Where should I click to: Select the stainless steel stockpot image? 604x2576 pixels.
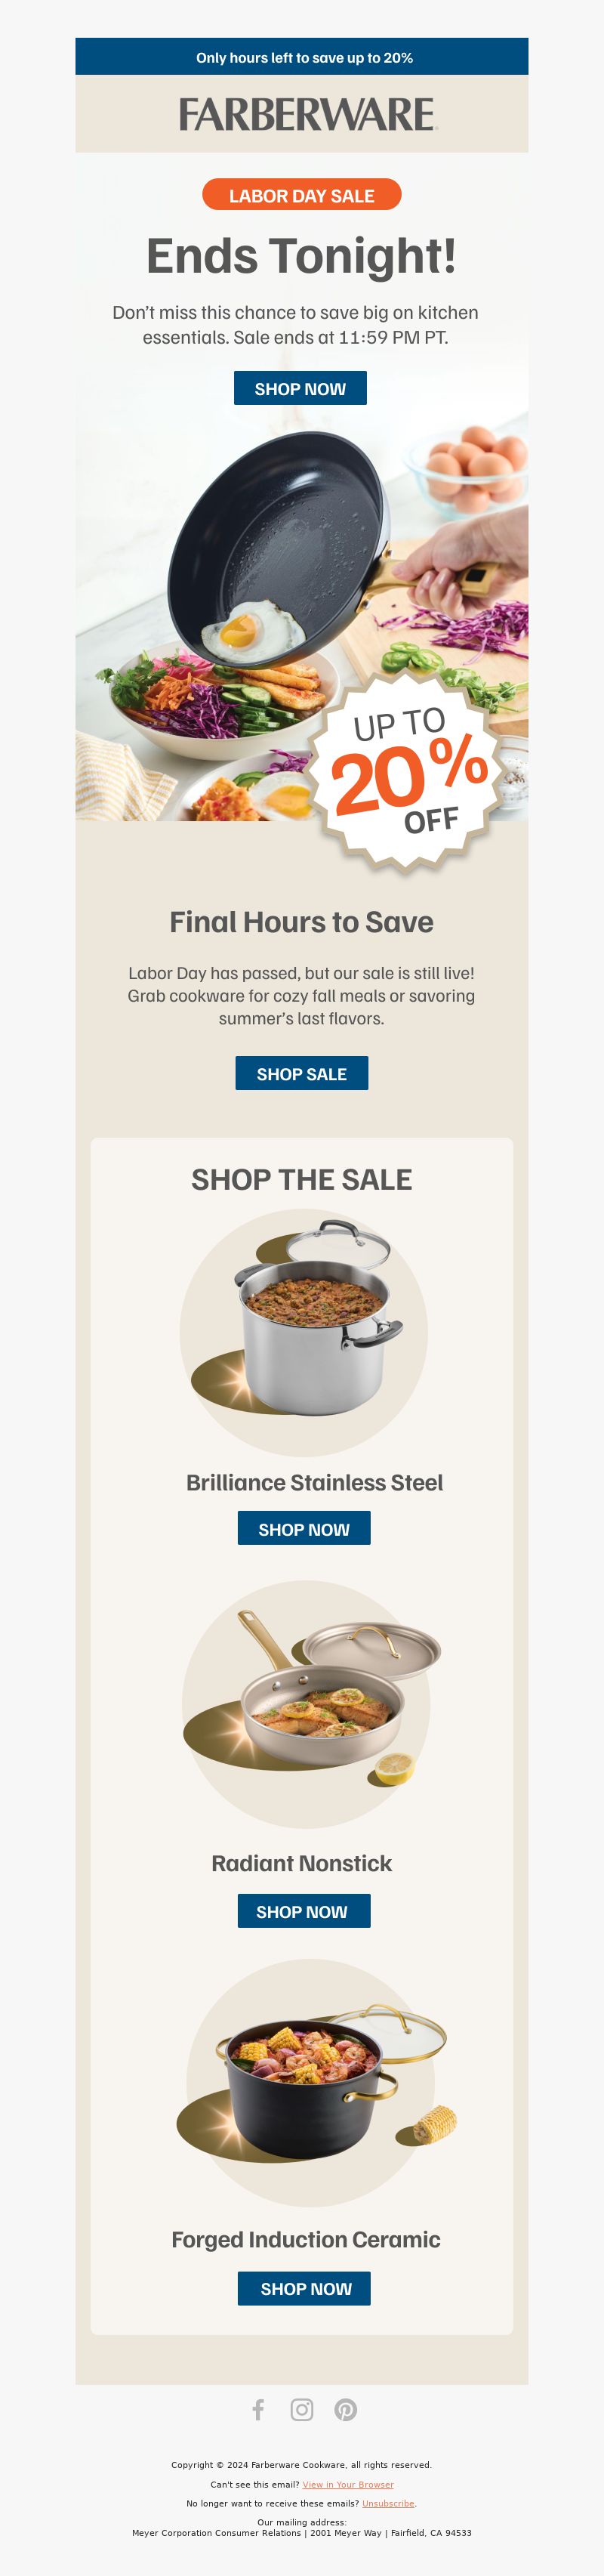point(304,1332)
